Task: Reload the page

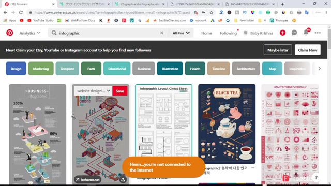Action: tap(21, 12)
